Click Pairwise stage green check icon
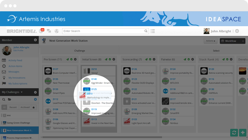248x140 pixels. 189,59
